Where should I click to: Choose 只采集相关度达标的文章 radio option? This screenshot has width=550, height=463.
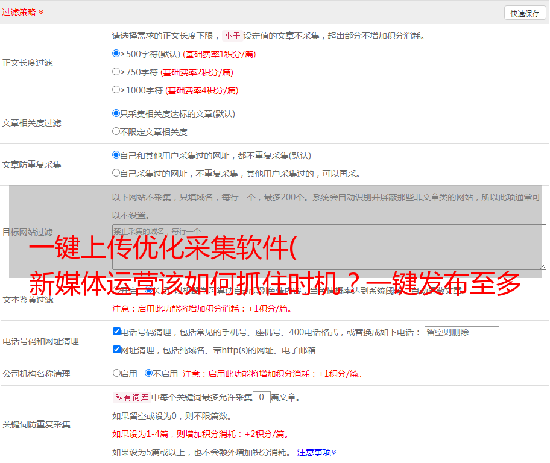point(116,113)
